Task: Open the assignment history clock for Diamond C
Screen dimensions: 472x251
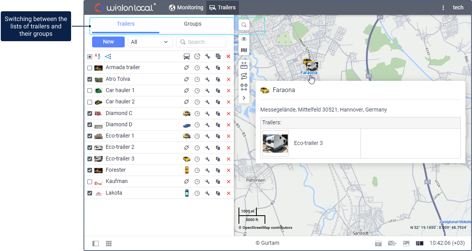Action: 197,113
